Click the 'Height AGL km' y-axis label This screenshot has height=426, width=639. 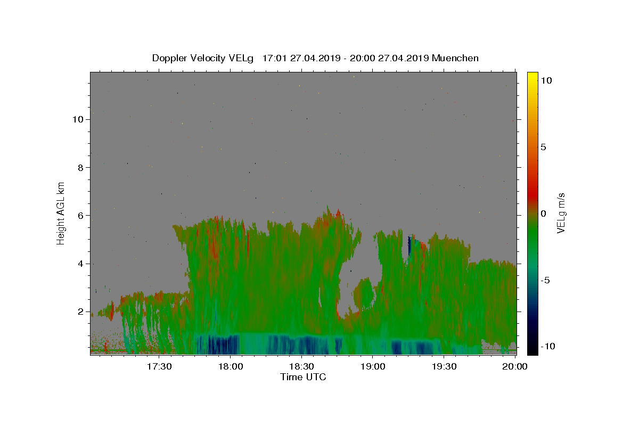pyautogui.click(x=61, y=212)
